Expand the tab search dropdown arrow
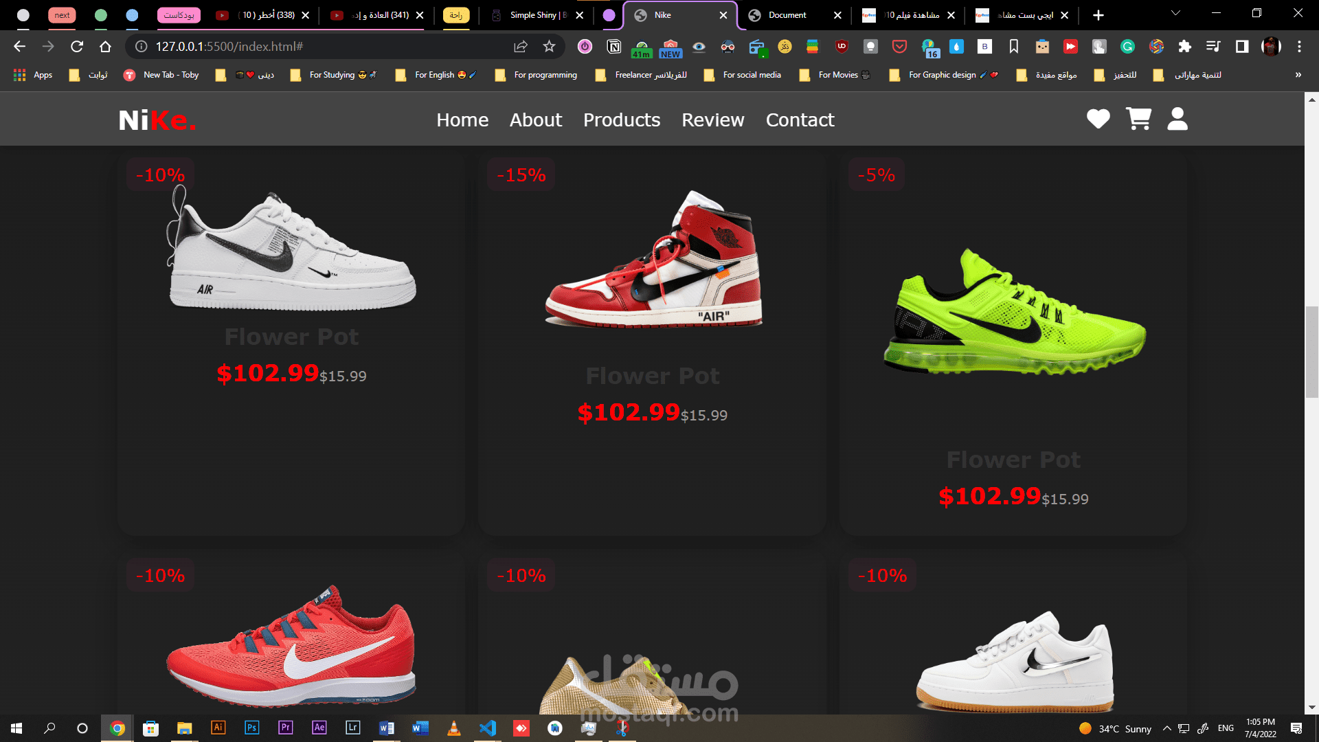This screenshot has height=742, width=1319. click(x=1175, y=13)
